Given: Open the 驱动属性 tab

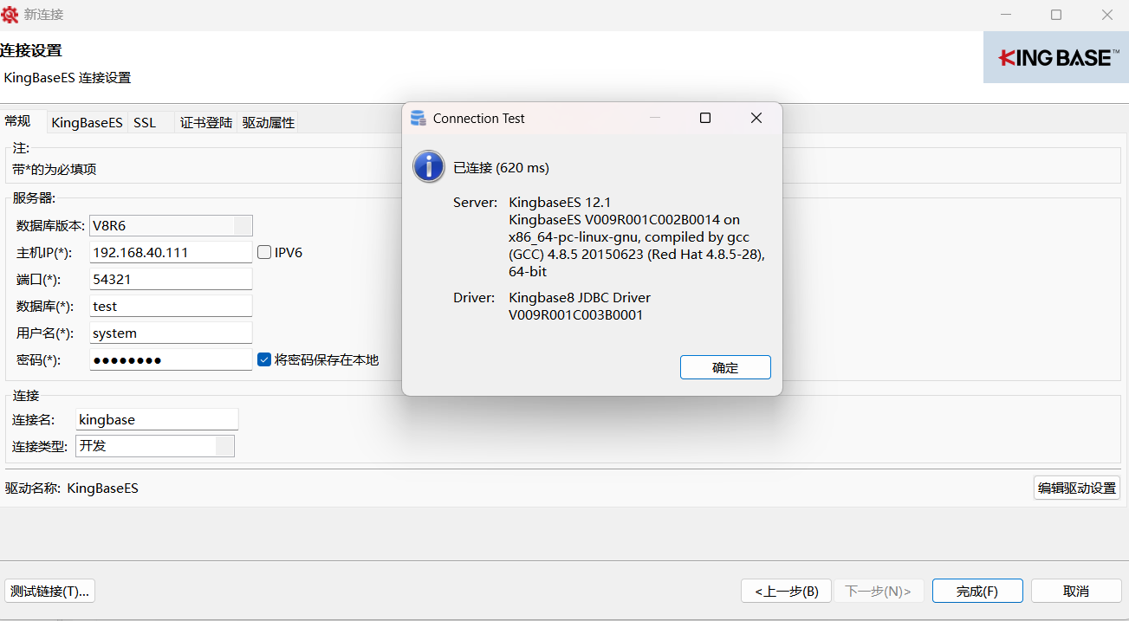Looking at the screenshot, I should tap(269, 123).
